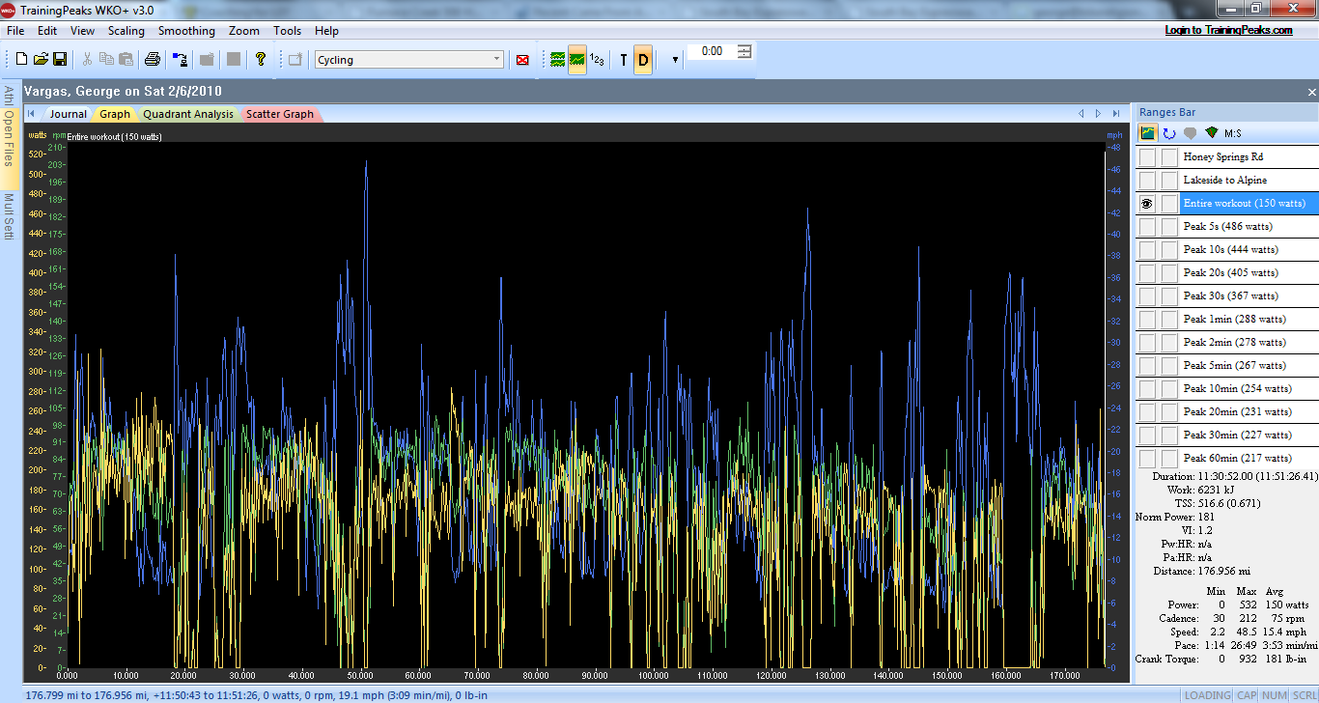Click the red X delete icon
The width and height of the screenshot is (1319, 703).
(x=522, y=60)
